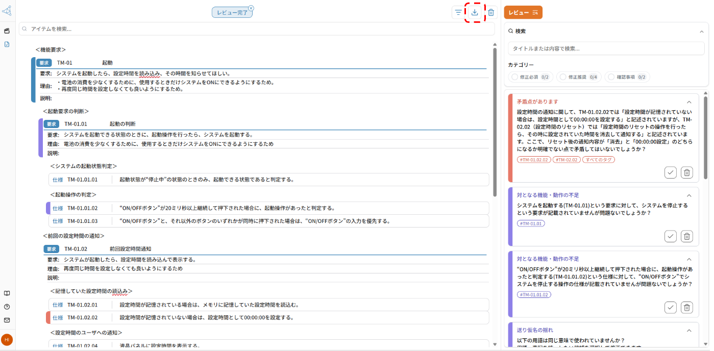
Task: Remove the レビュー完了 status chip
Action: tap(251, 9)
